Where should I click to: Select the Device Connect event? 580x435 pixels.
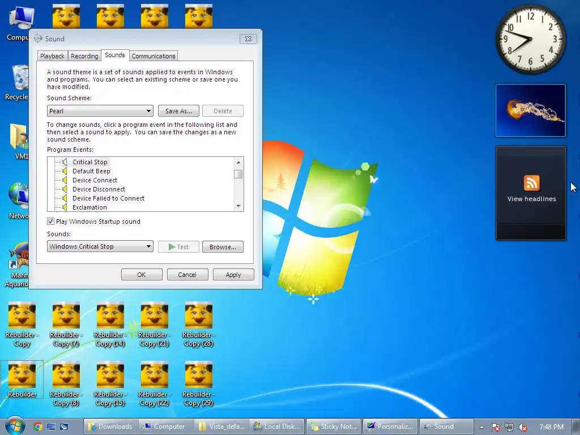pyautogui.click(x=95, y=180)
